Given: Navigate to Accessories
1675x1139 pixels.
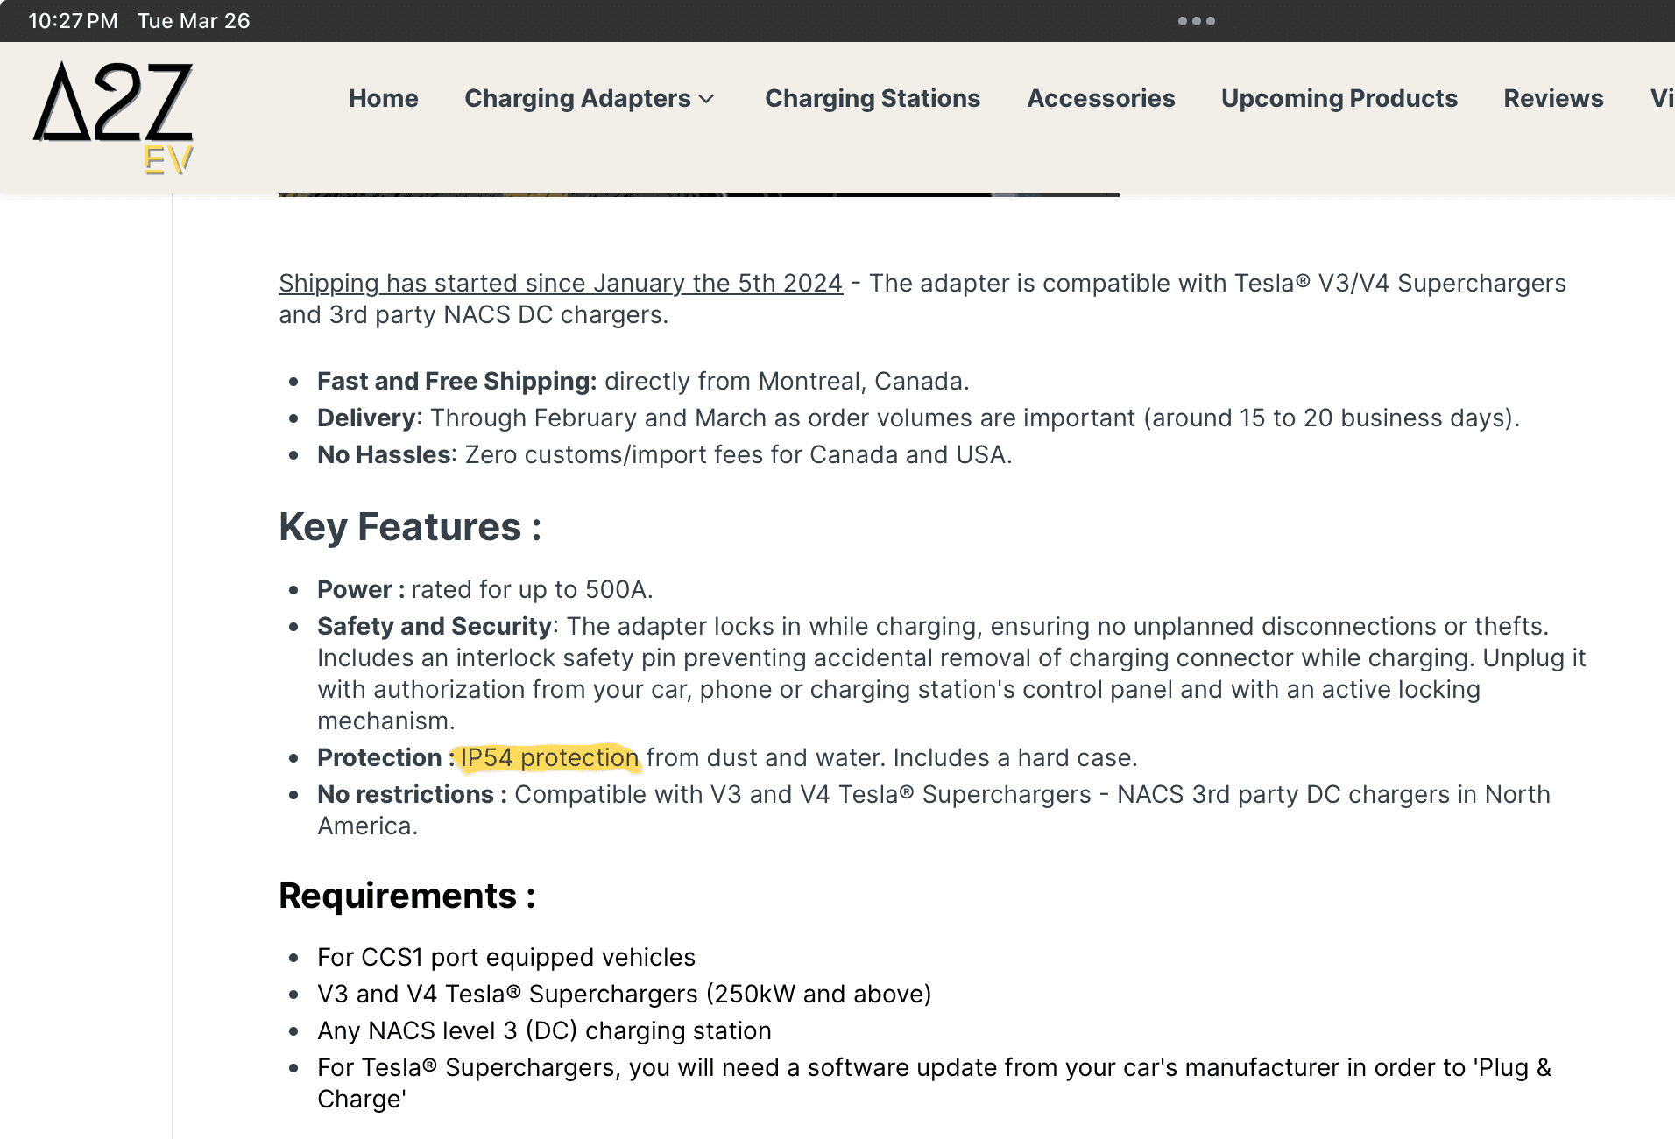Looking at the screenshot, I should coord(1100,99).
